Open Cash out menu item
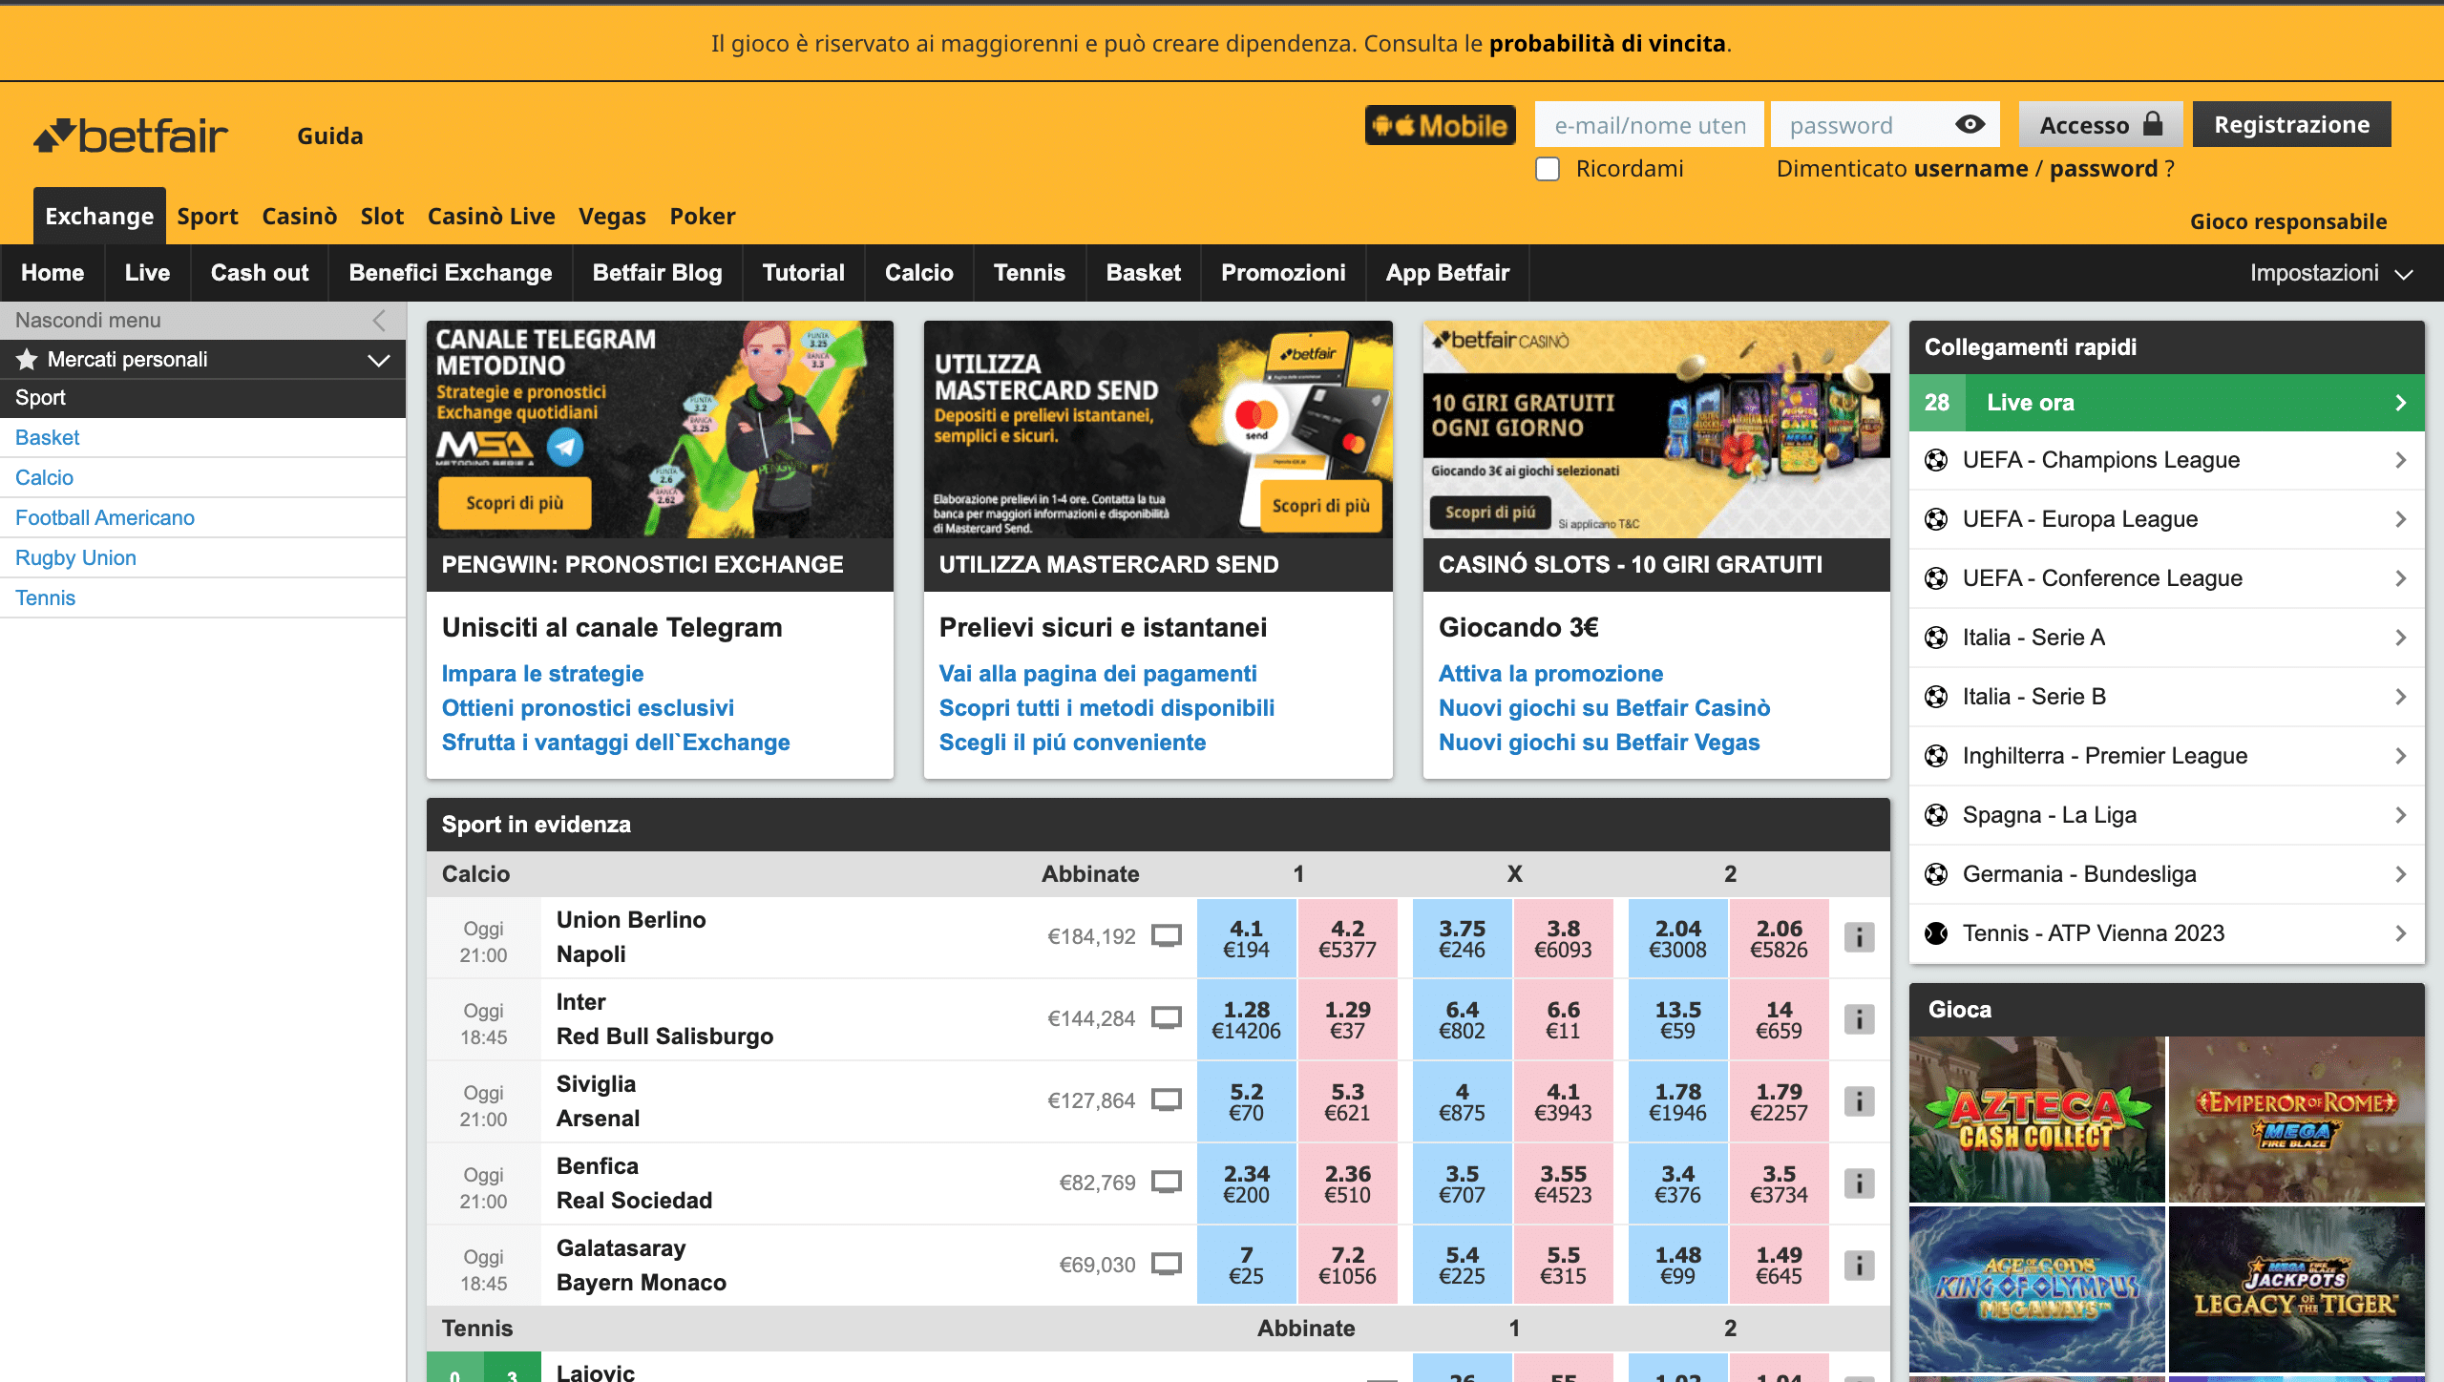The image size is (2444, 1382). [x=260, y=273]
